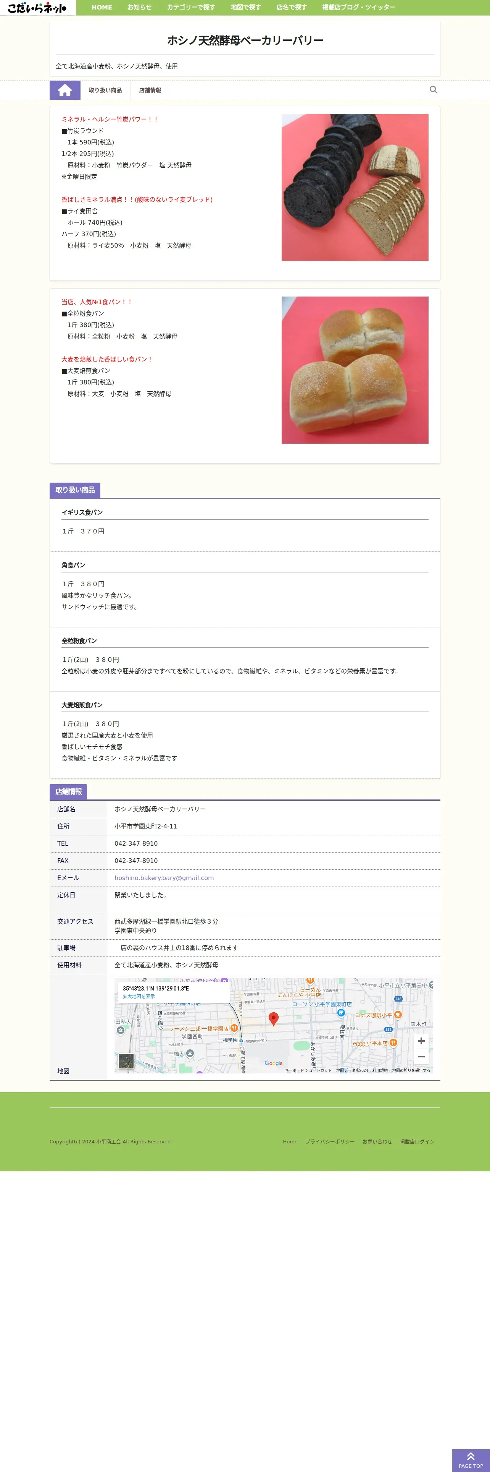Click the 取り扱い商品 section header label
Image resolution: width=490 pixels, height=1472 pixels.
click(75, 490)
